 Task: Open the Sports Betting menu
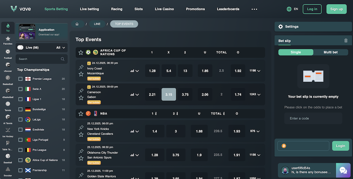tap(56, 9)
